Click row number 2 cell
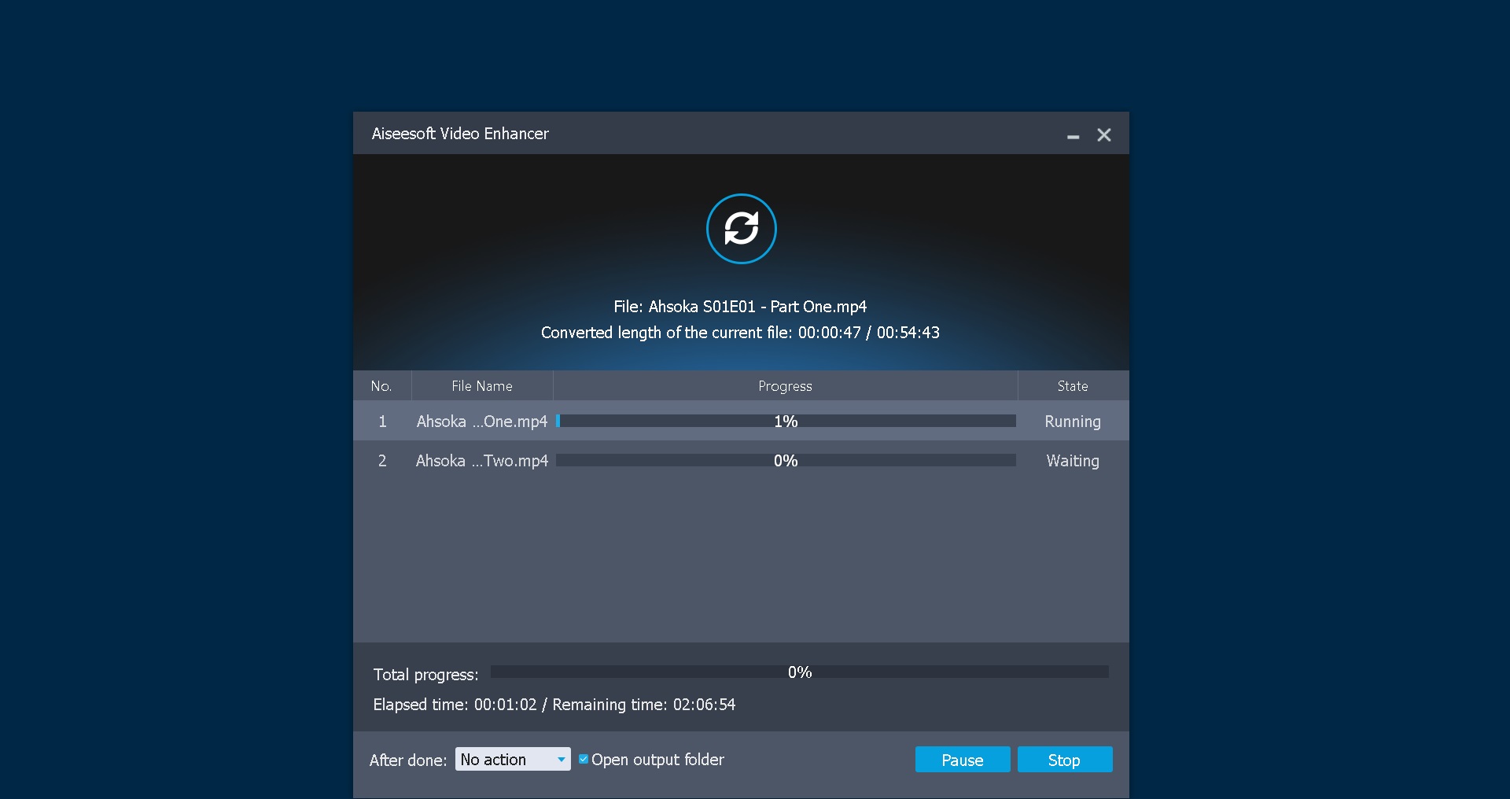Viewport: 1510px width, 799px height. (x=382, y=461)
